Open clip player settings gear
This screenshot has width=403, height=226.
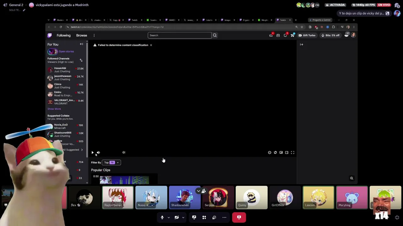click(270, 153)
